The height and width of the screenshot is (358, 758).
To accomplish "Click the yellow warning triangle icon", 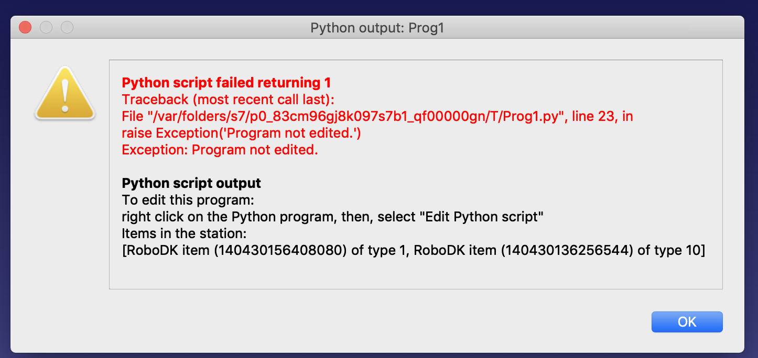I will click(x=65, y=93).
